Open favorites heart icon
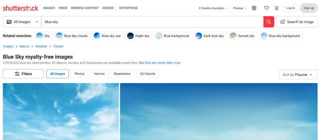 point(266,8)
